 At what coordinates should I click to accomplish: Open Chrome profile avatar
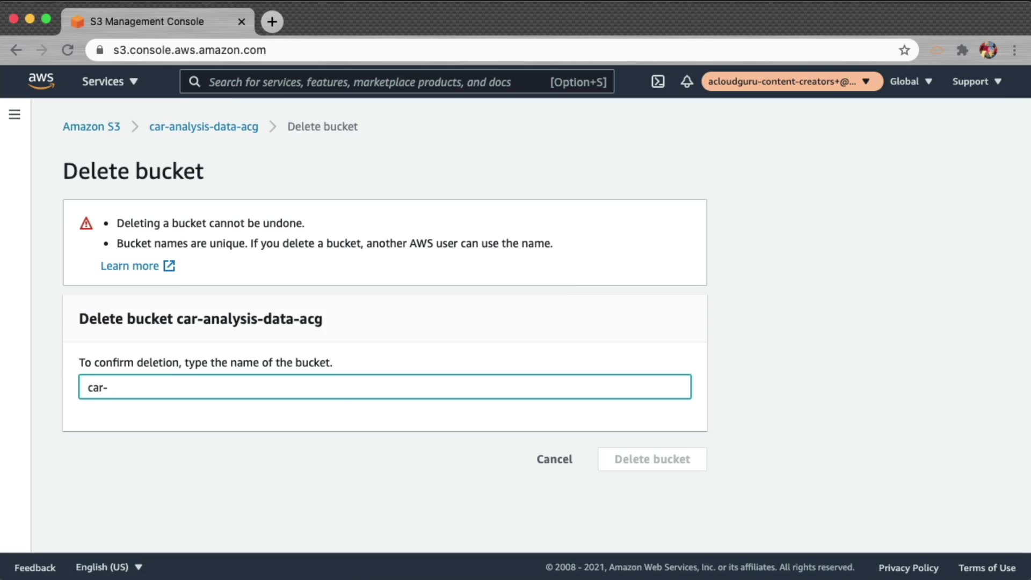click(988, 50)
